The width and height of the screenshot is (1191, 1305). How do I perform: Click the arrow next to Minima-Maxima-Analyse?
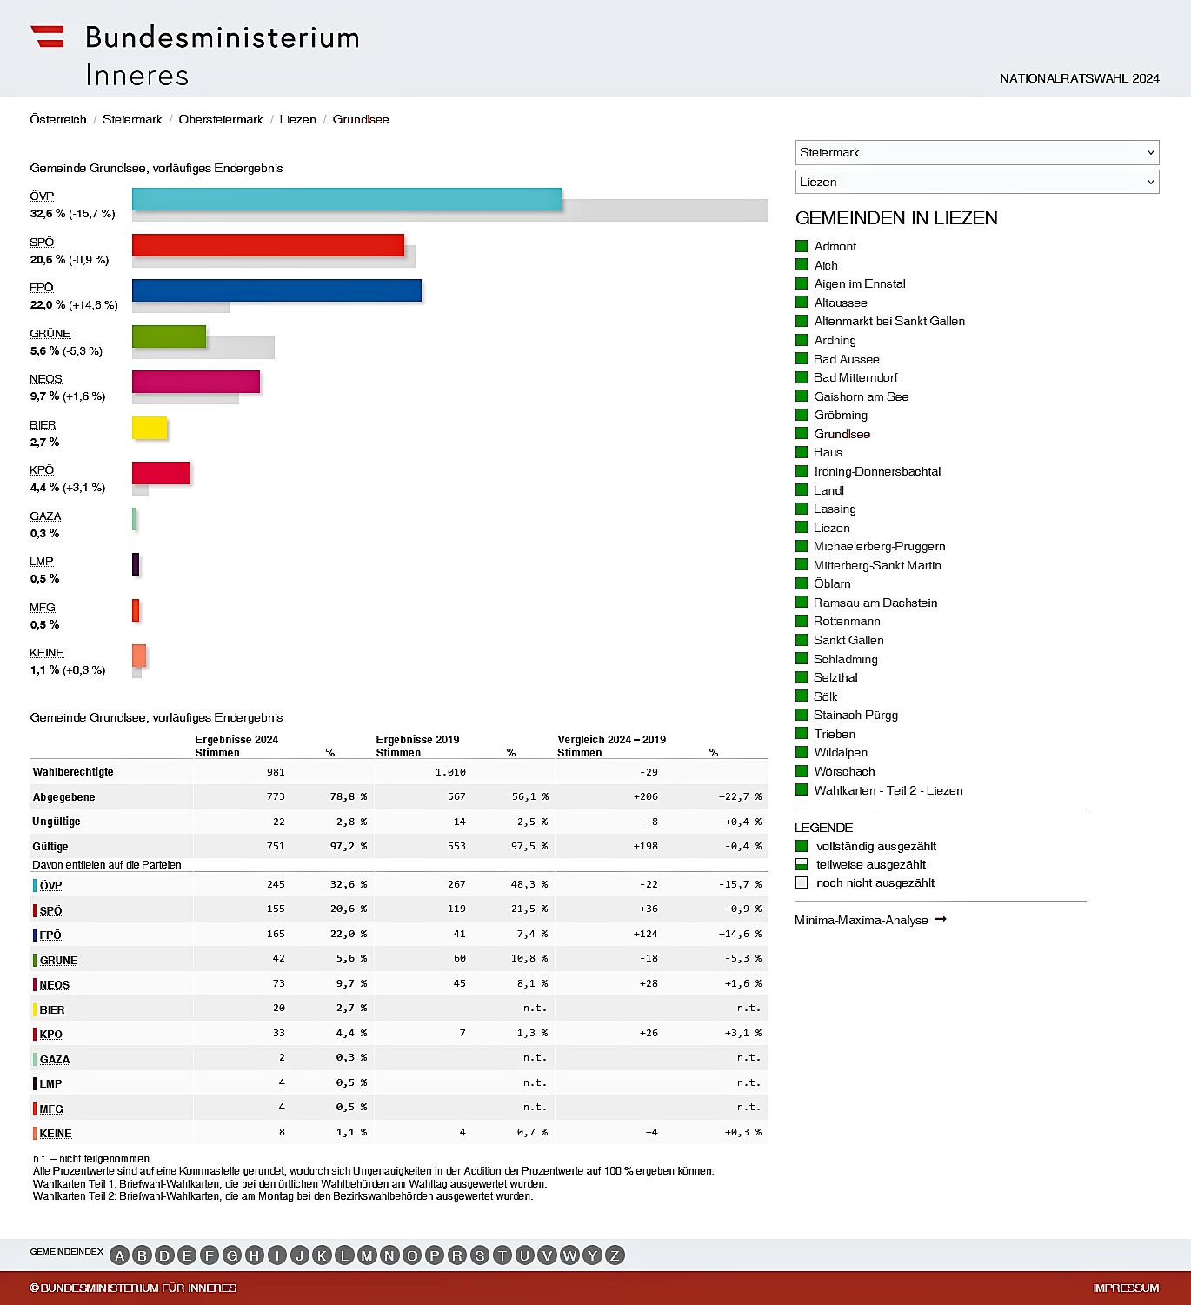click(x=940, y=920)
